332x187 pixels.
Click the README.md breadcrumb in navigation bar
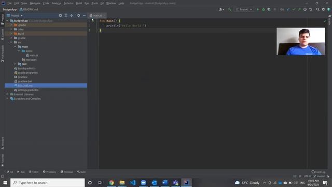point(29,9)
